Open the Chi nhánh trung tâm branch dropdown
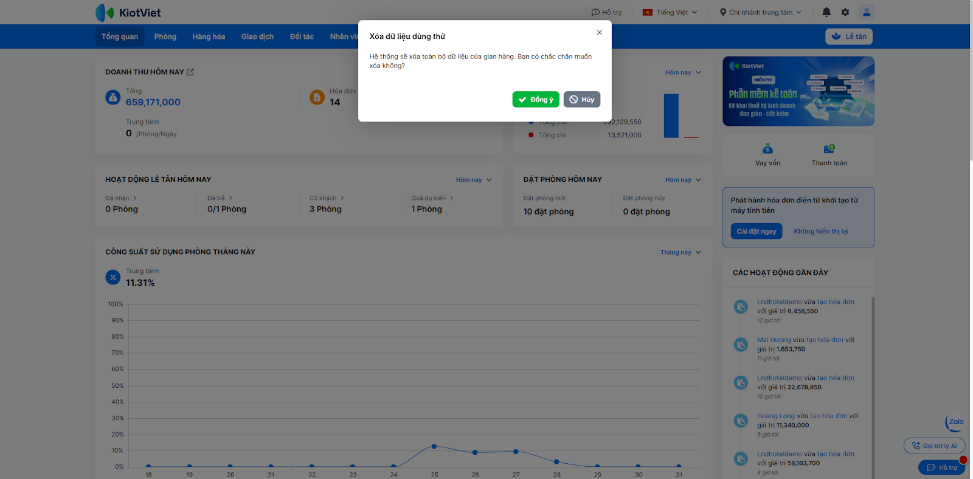The height and width of the screenshot is (479, 973). click(x=761, y=12)
